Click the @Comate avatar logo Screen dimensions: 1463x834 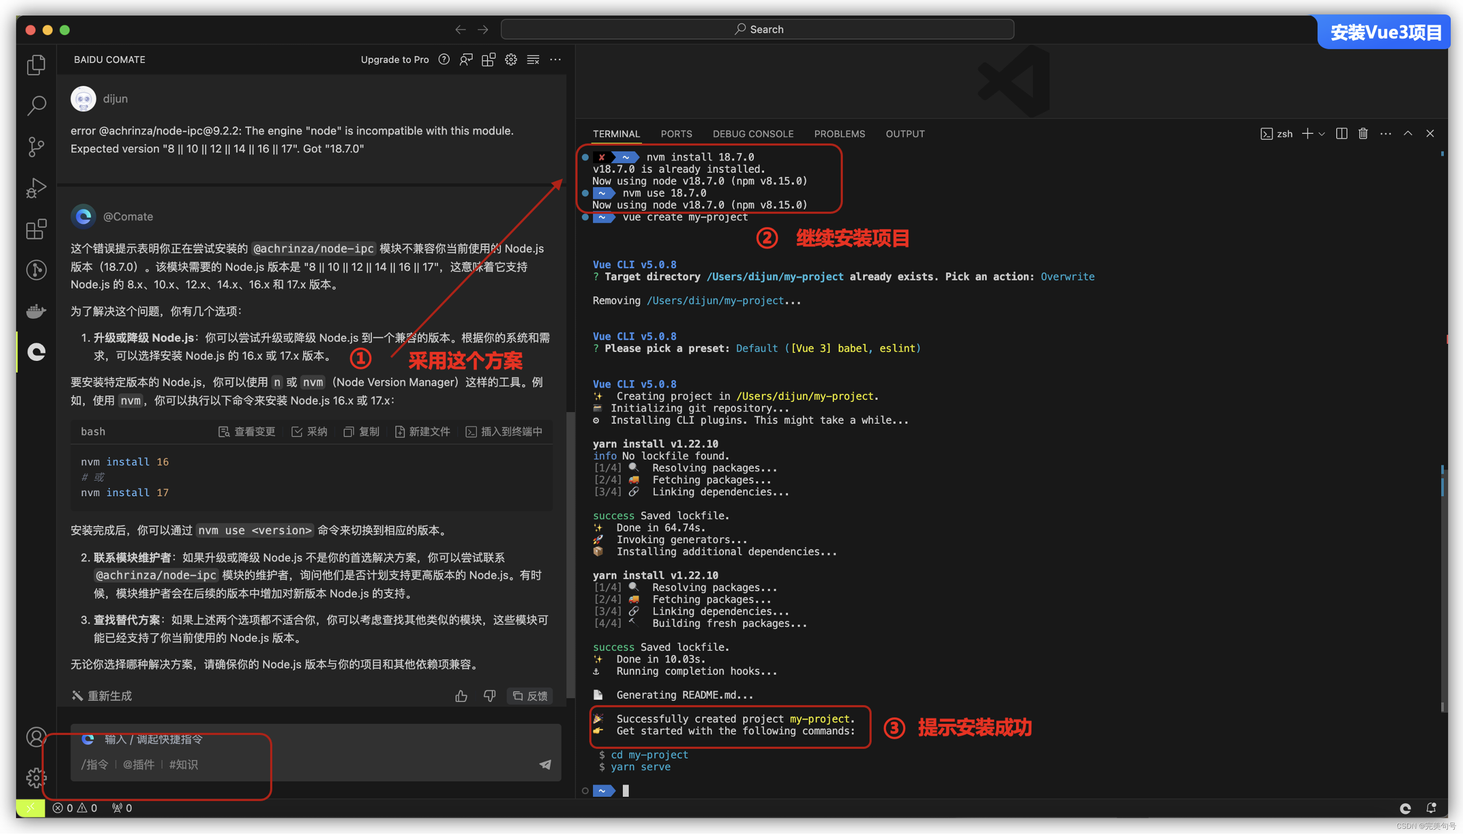click(83, 217)
